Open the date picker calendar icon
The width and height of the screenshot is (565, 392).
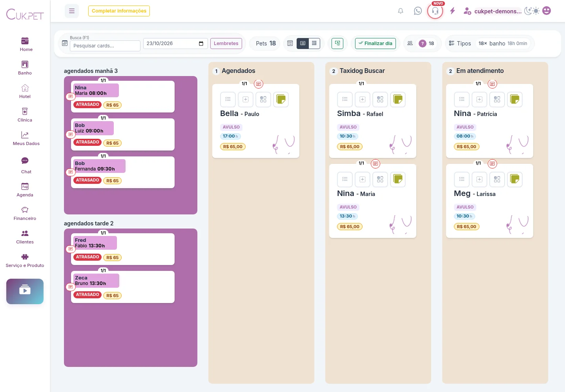pyautogui.click(x=201, y=44)
